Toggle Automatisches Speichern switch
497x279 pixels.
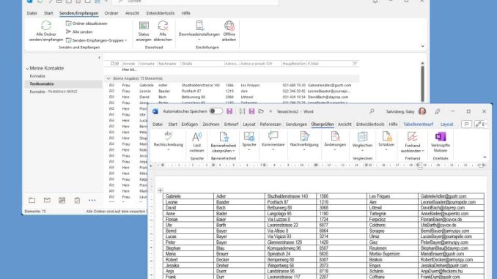pyautogui.click(x=216, y=111)
